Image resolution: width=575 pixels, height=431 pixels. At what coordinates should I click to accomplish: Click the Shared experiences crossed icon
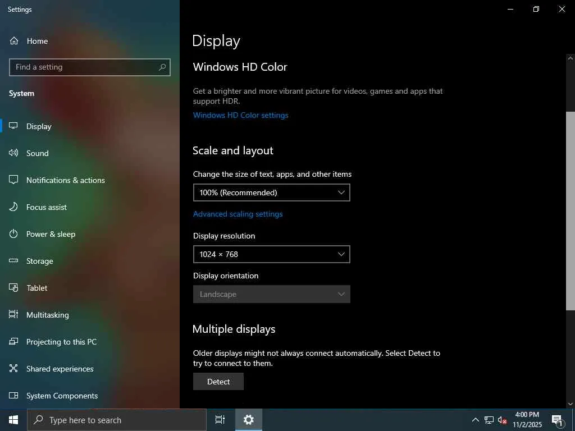click(x=13, y=368)
